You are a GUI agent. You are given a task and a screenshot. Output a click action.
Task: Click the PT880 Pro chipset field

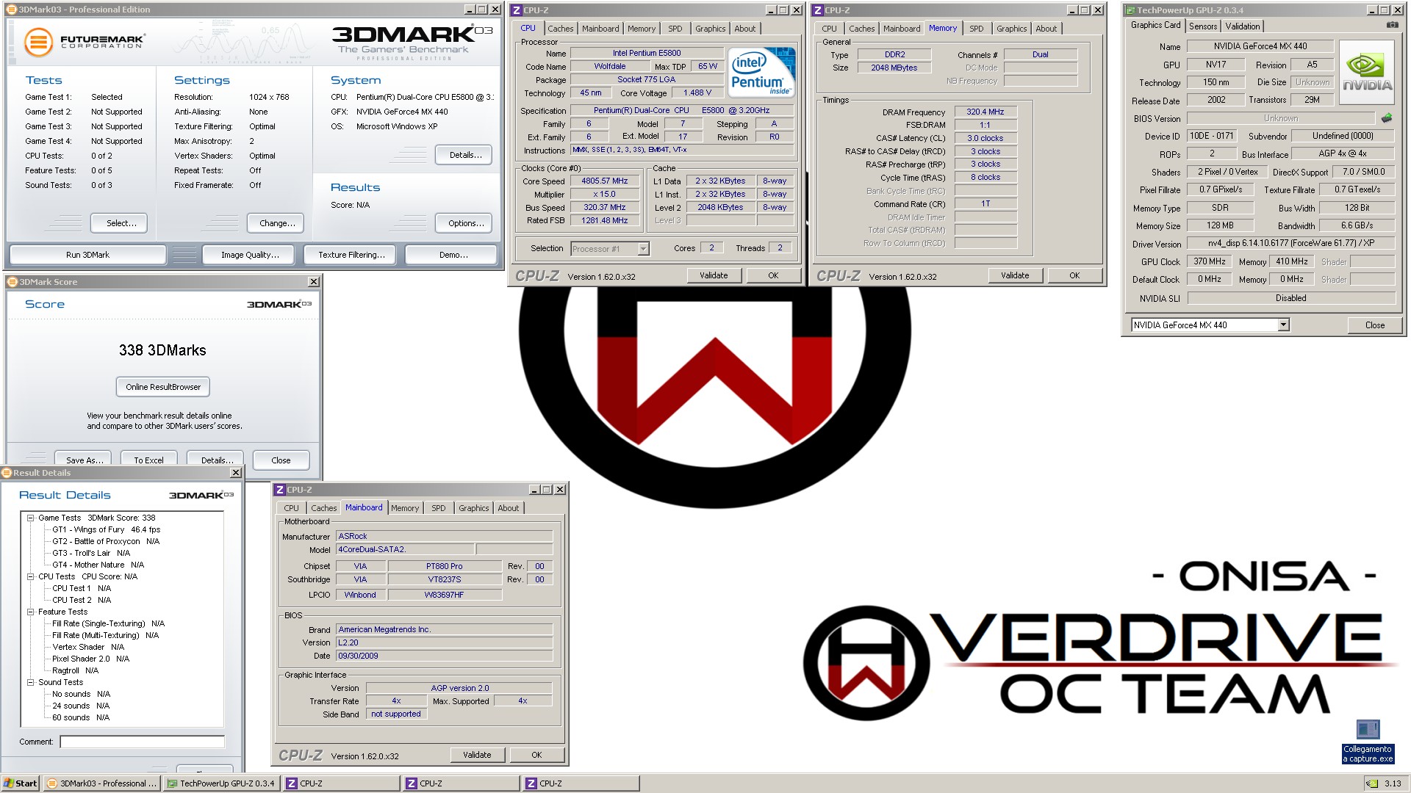click(x=445, y=566)
